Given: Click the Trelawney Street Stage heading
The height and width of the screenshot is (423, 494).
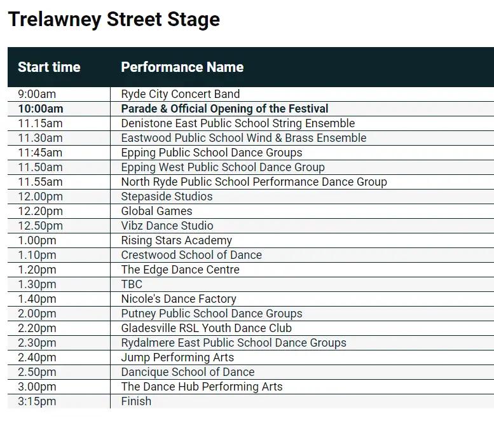Looking at the screenshot, I should point(114,19).
